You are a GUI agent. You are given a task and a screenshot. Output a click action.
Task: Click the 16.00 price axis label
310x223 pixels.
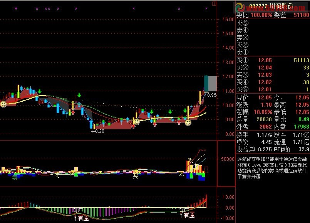click(228, 19)
